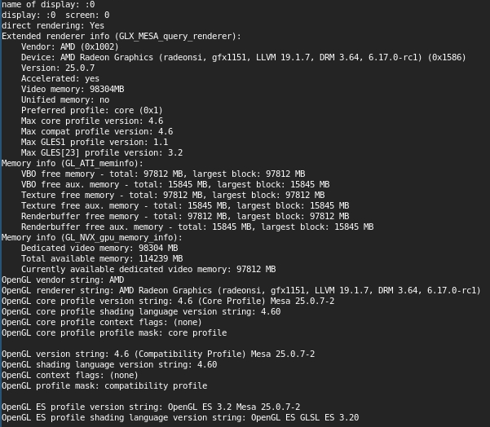Click Memory info (GL_NVX_gpu_memory_info) heading

coord(92,238)
